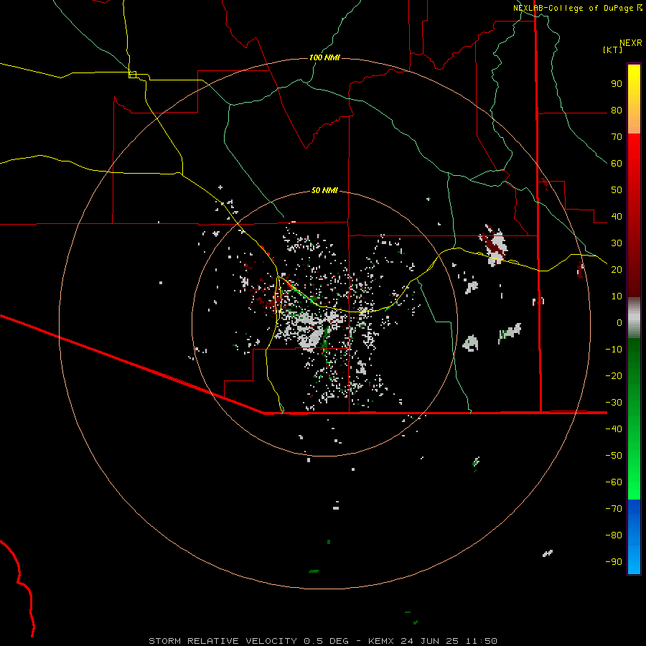Image resolution: width=646 pixels, height=646 pixels.
Task: Click the 30 value on the velocity scale
Action: click(x=617, y=243)
